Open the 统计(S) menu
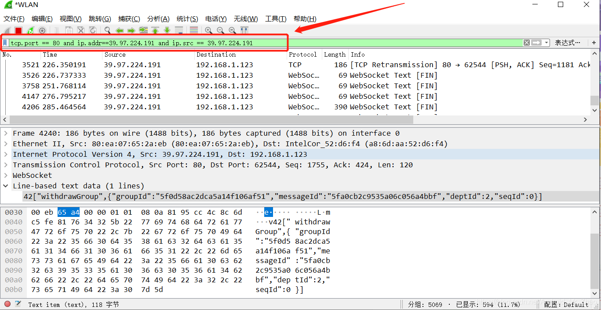Screen dimensions: 601x310 coord(187,19)
